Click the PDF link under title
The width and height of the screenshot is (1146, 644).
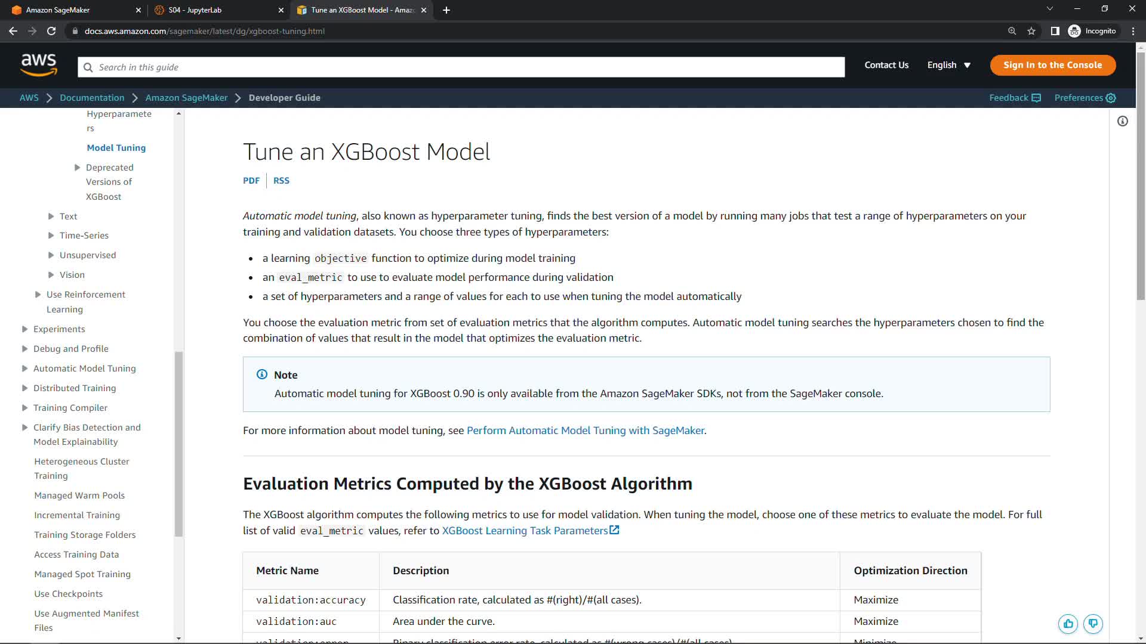[251, 181]
